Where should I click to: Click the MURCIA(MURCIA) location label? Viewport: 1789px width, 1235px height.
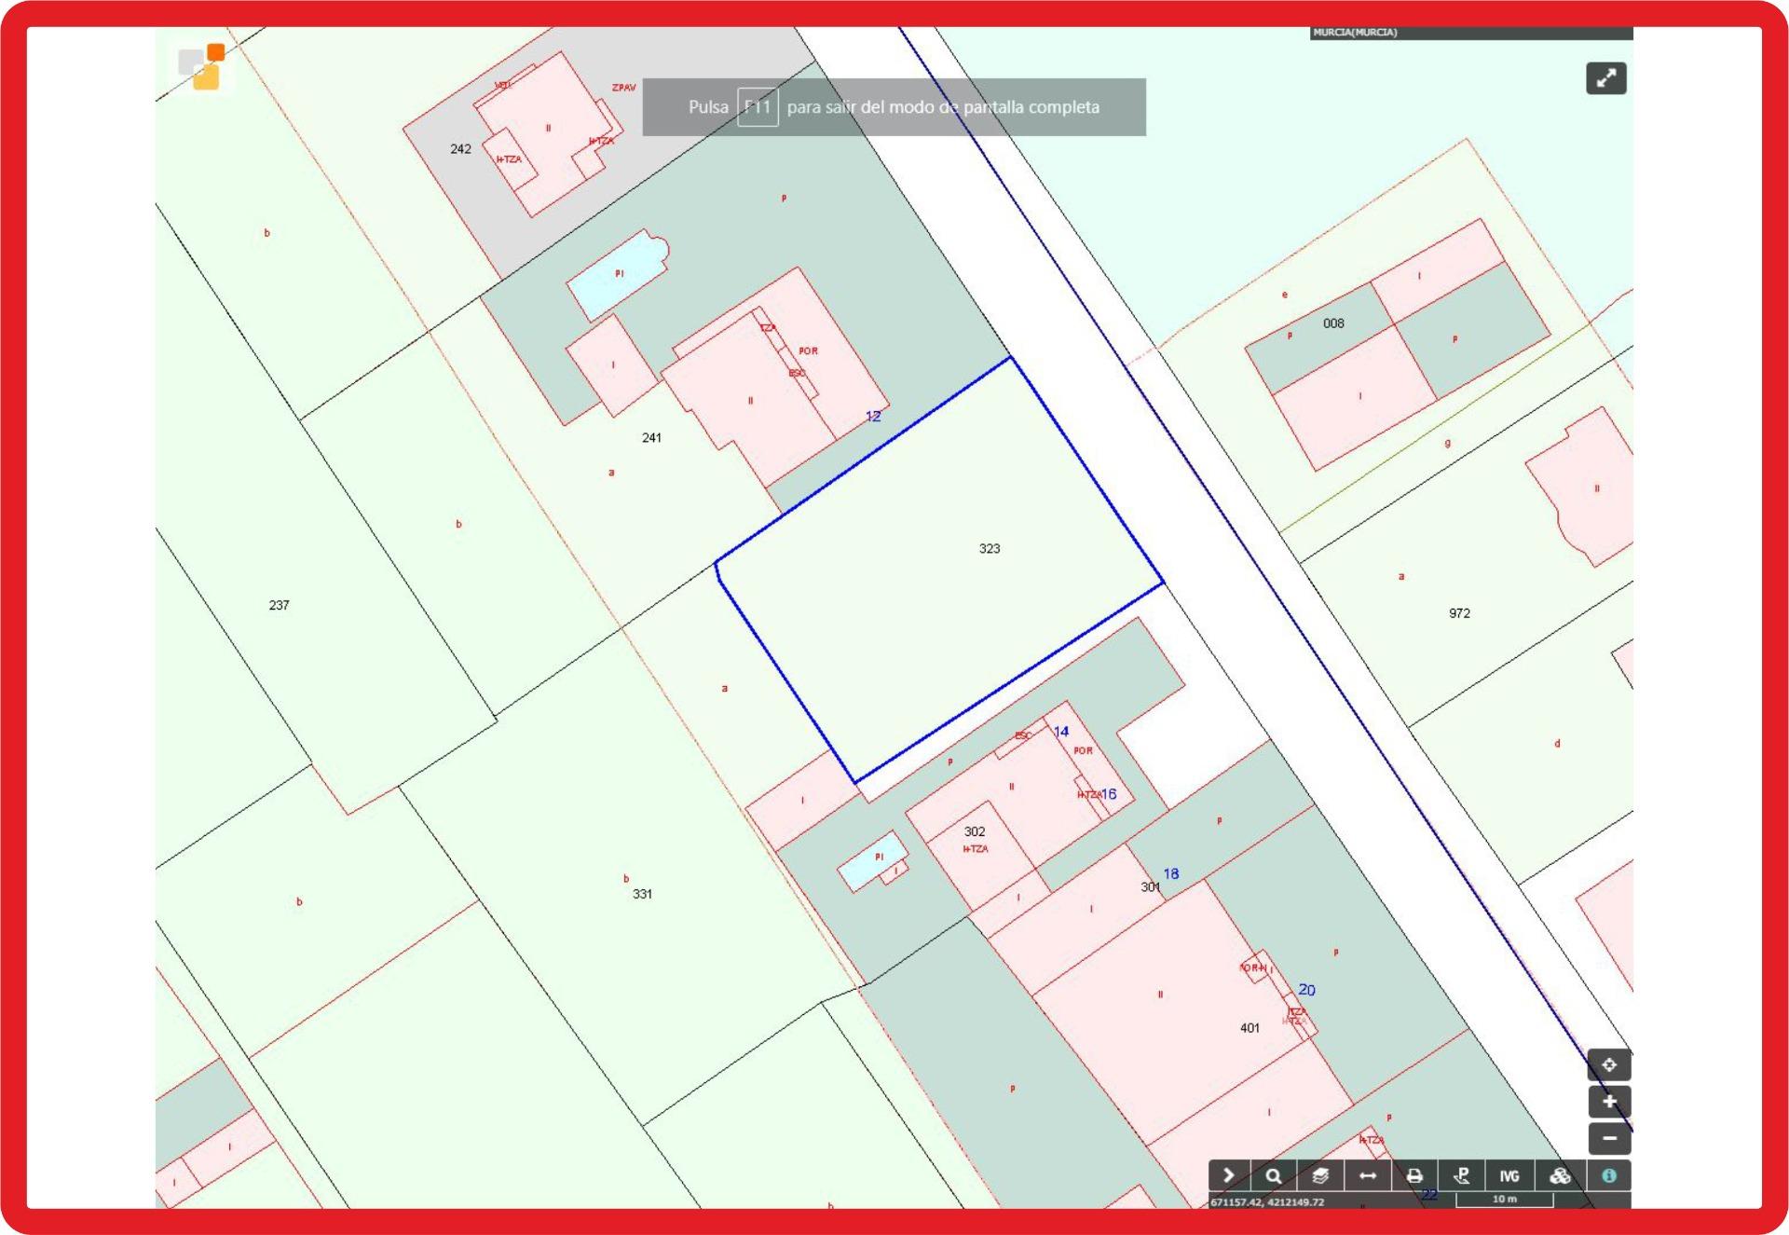tap(1355, 33)
